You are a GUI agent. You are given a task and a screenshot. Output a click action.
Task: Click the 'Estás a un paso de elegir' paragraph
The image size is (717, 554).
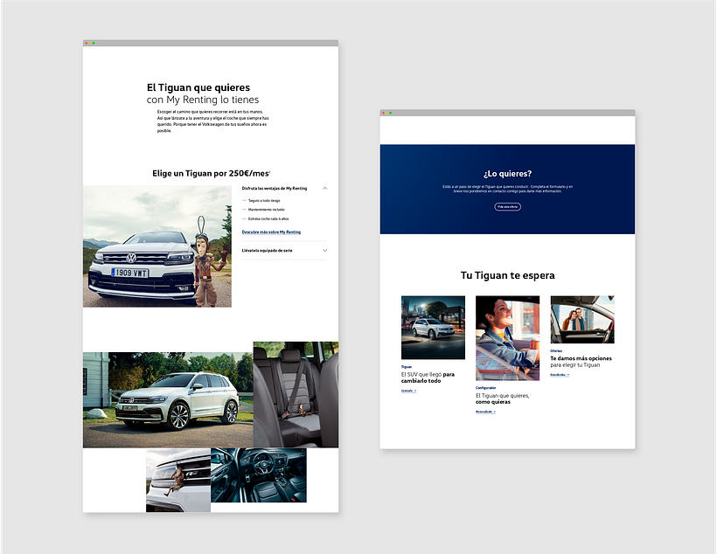tap(507, 189)
